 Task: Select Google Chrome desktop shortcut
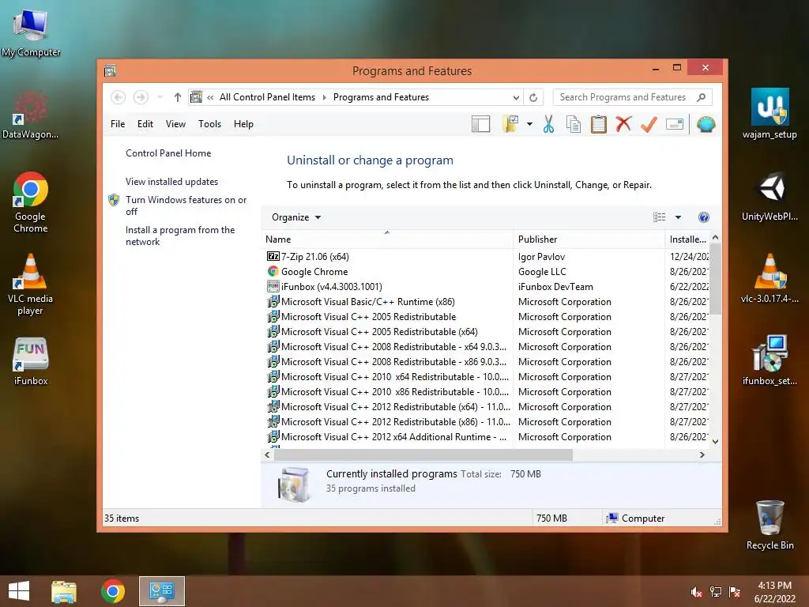(31, 202)
